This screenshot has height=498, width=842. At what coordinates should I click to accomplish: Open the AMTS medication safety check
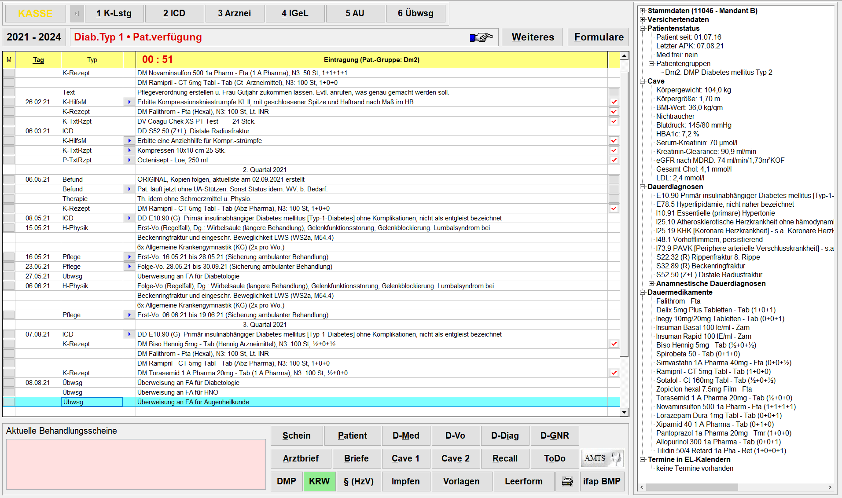[x=602, y=458]
